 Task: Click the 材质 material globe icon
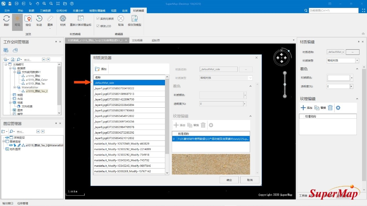[63, 19]
